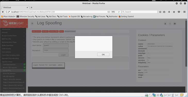188x97 pixels.
Task: Open the Kali Linux bookmark
Action: click(40, 16)
